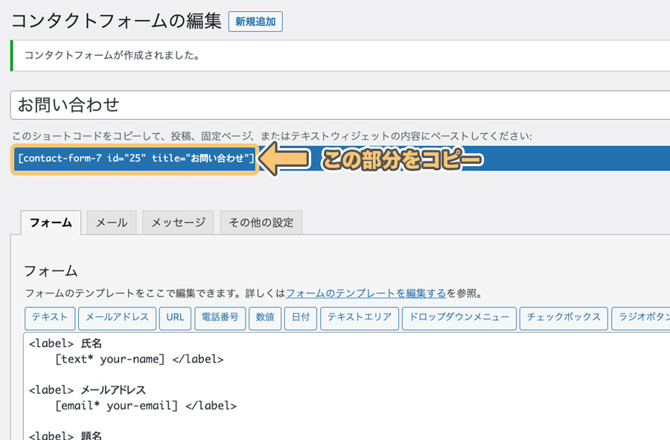Insert a ラジオボタン form tag
Image resolution: width=670 pixels, height=440 pixels.
[641, 318]
